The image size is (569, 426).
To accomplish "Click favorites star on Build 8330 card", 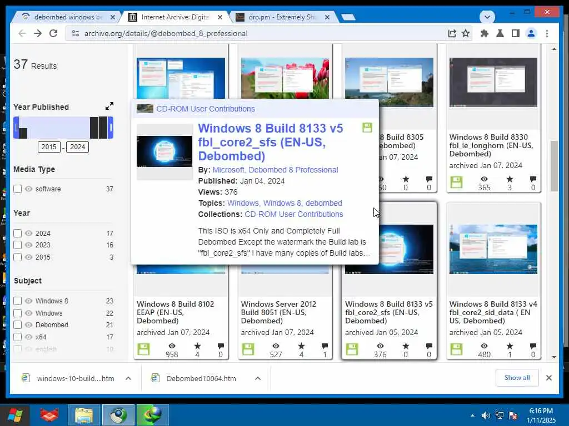I will (x=510, y=179).
